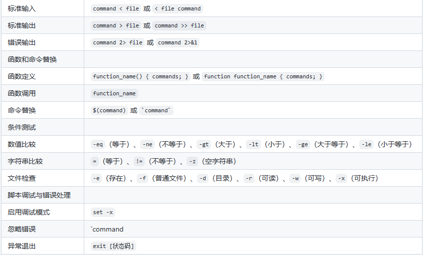
Task: Click the '`command' text in 忽略错误 row
Action: pyautogui.click(x=107, y=230)
